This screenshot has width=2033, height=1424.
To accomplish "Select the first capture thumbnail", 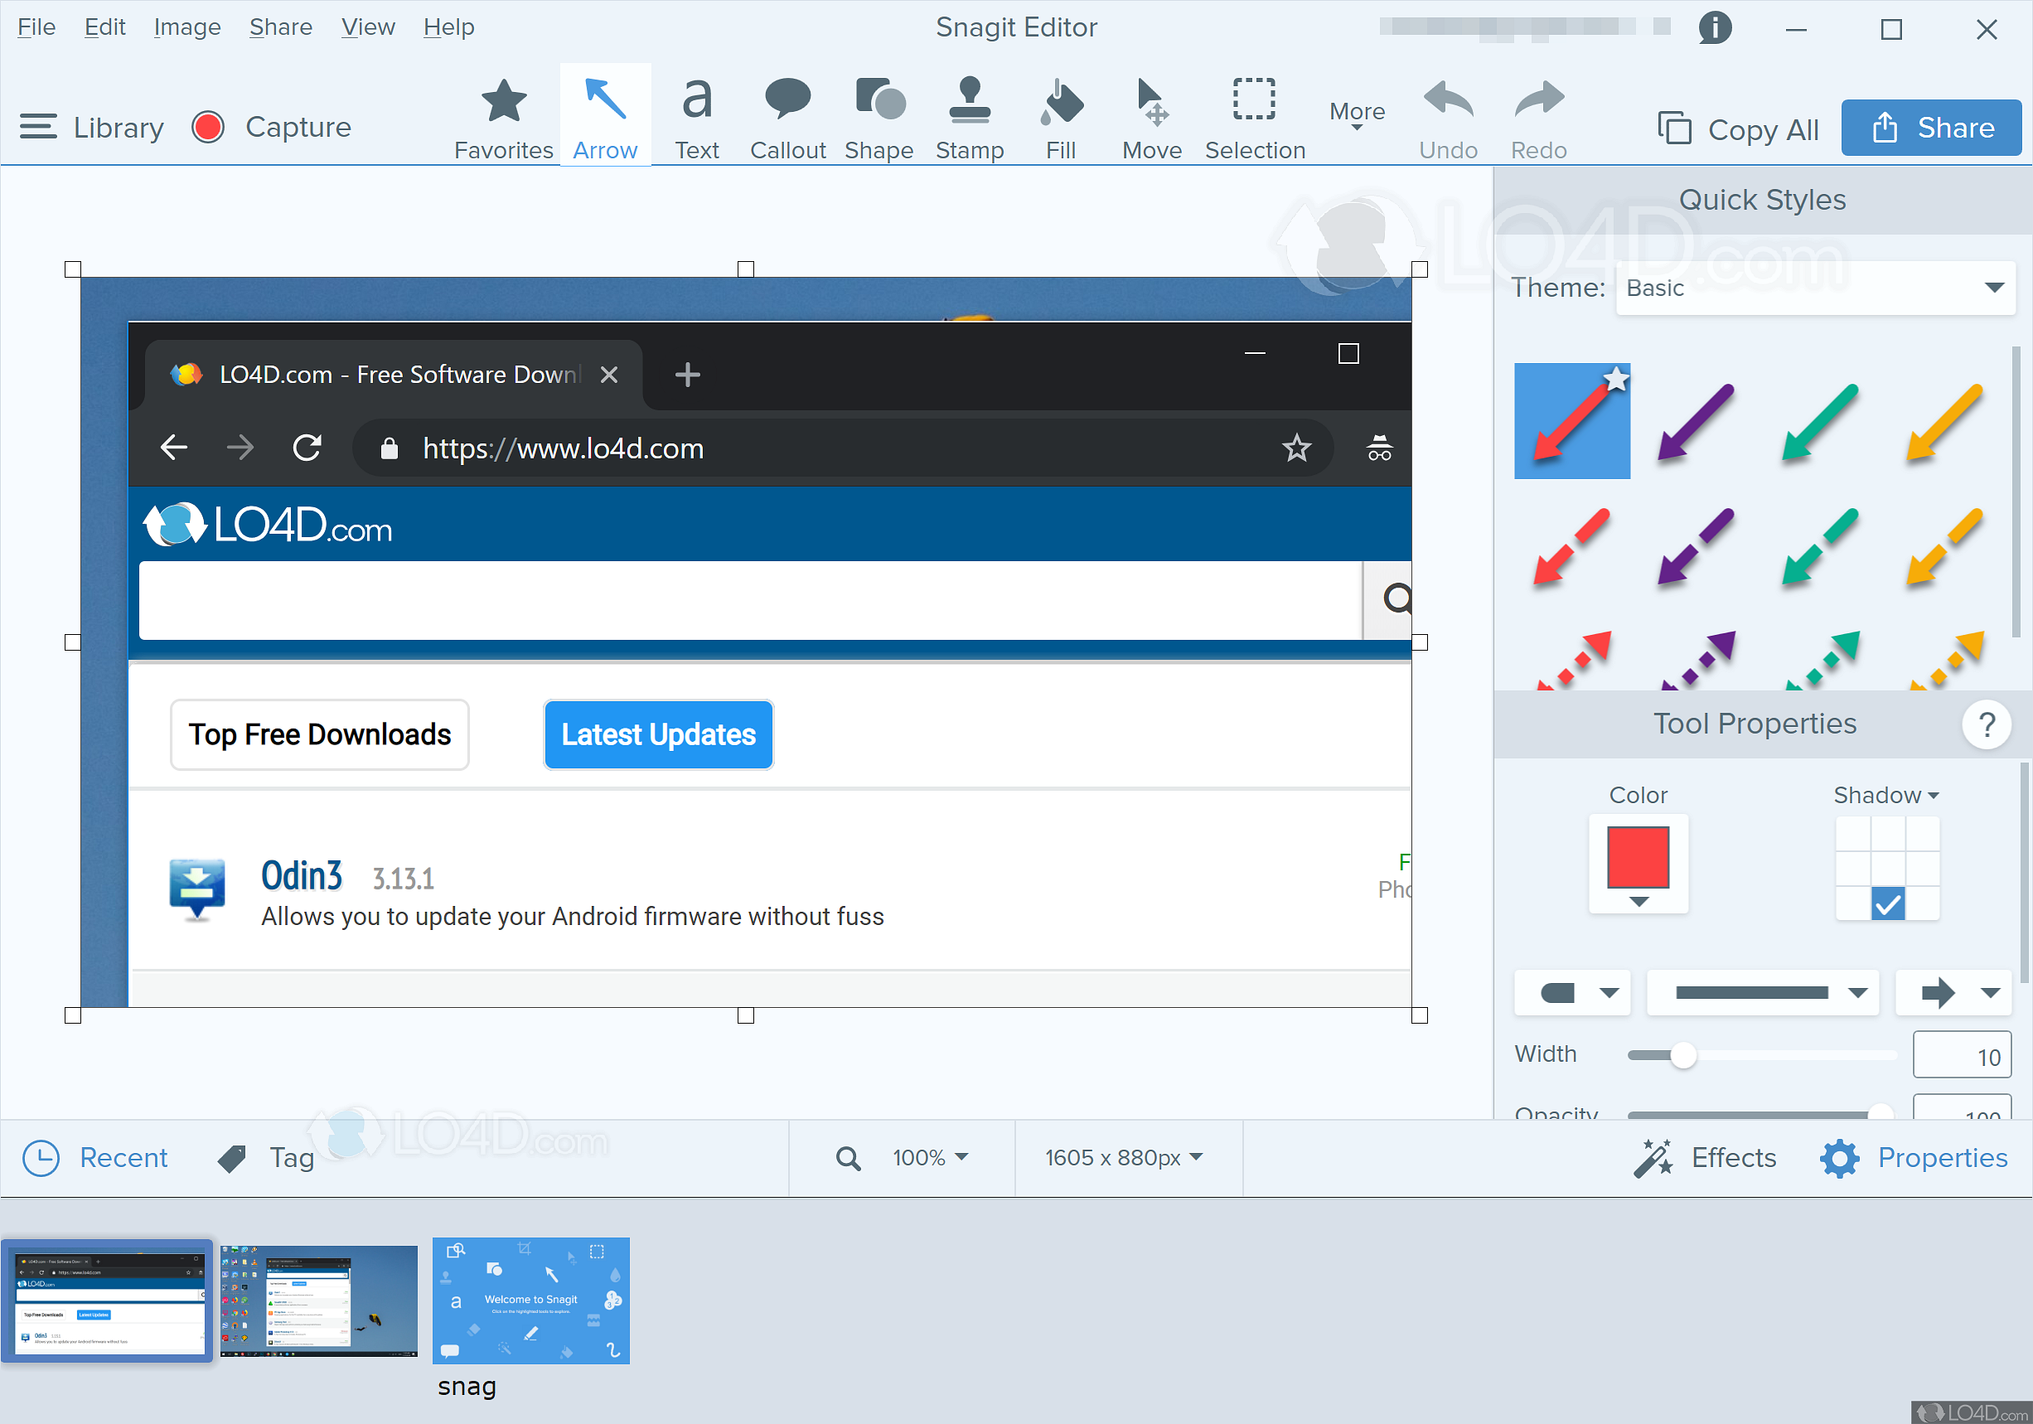I will [107, 1306].
